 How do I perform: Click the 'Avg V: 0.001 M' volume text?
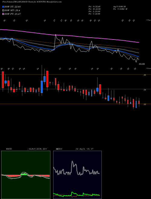point(120,7)
